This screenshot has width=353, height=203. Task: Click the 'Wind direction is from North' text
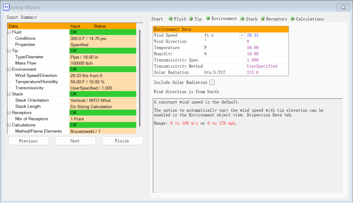[186, 92]
